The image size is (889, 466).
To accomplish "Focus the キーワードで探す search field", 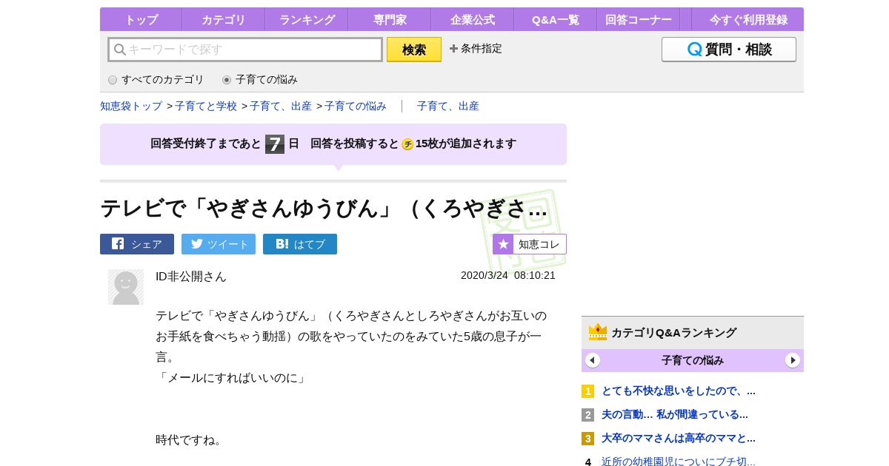I will point(245,50).
